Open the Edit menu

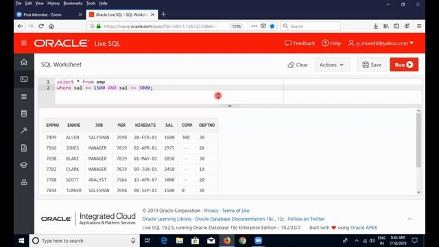(28, 3)
